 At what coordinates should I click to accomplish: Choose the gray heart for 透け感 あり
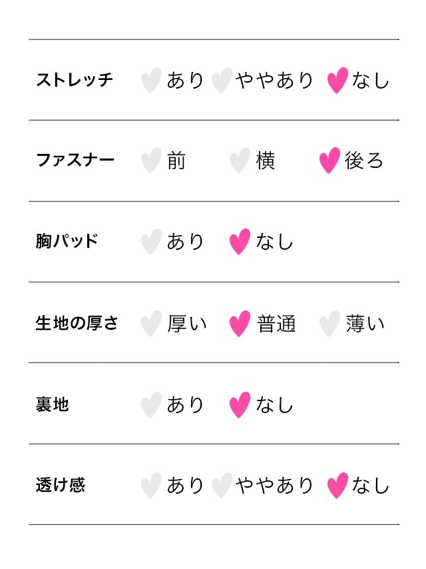151,486
